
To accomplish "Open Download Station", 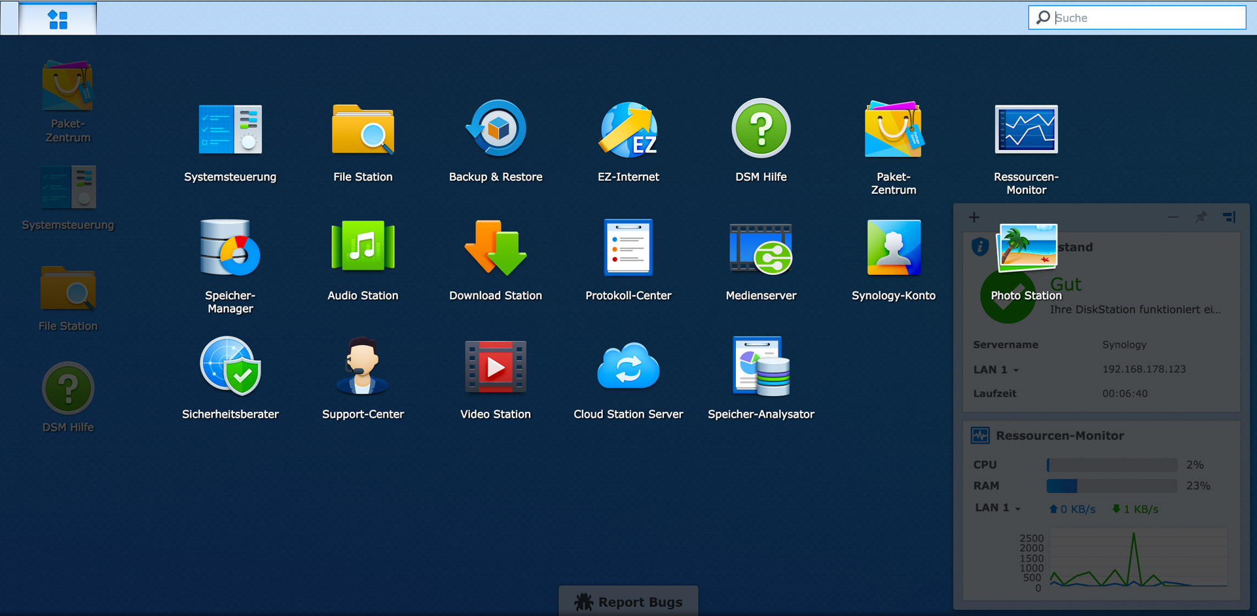I will (x=496, y=247).
